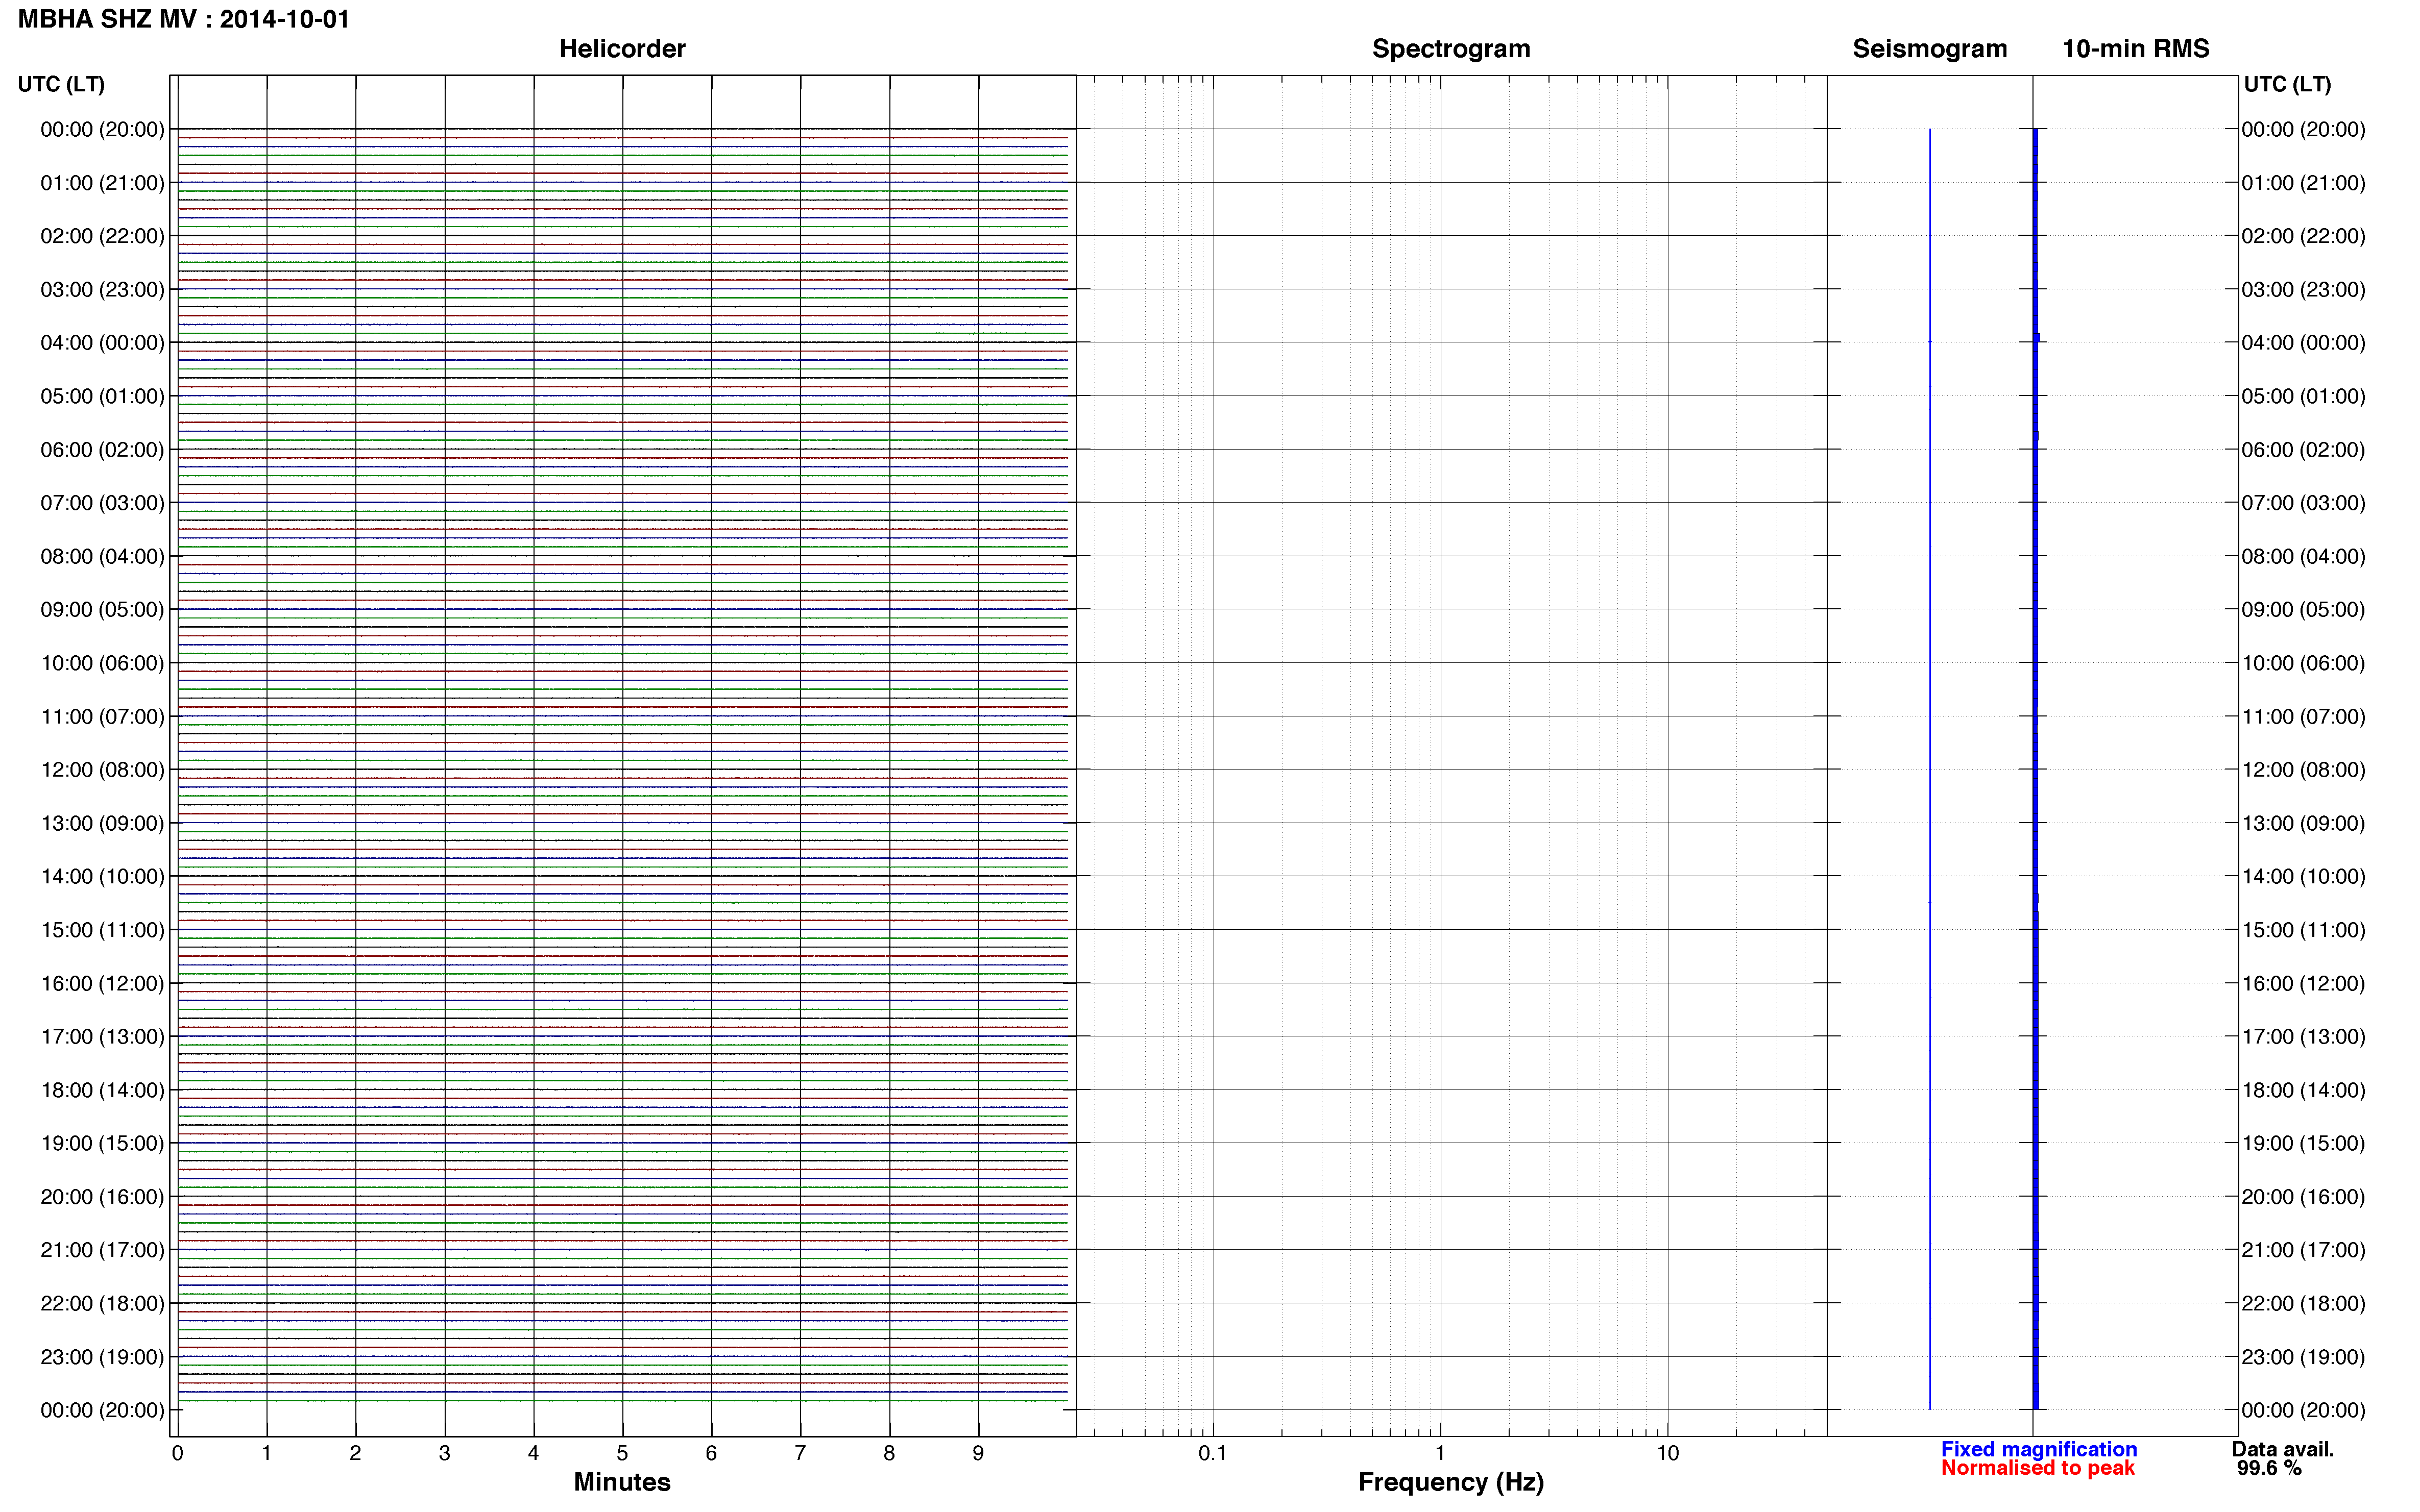Click left axis label '08:00 (04:00)'
Viewport: 2420px width, 1512px height.
tap(102, 556)
